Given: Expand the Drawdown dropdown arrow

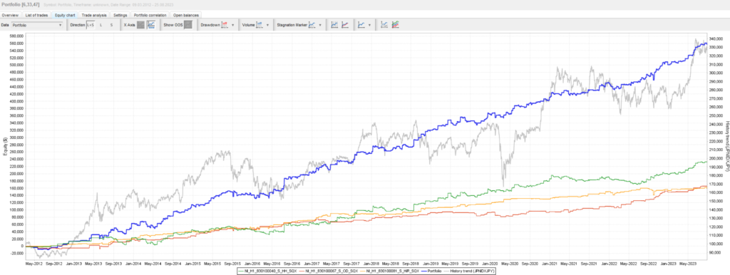Looking at the screenshot, I should coord(233,25).
